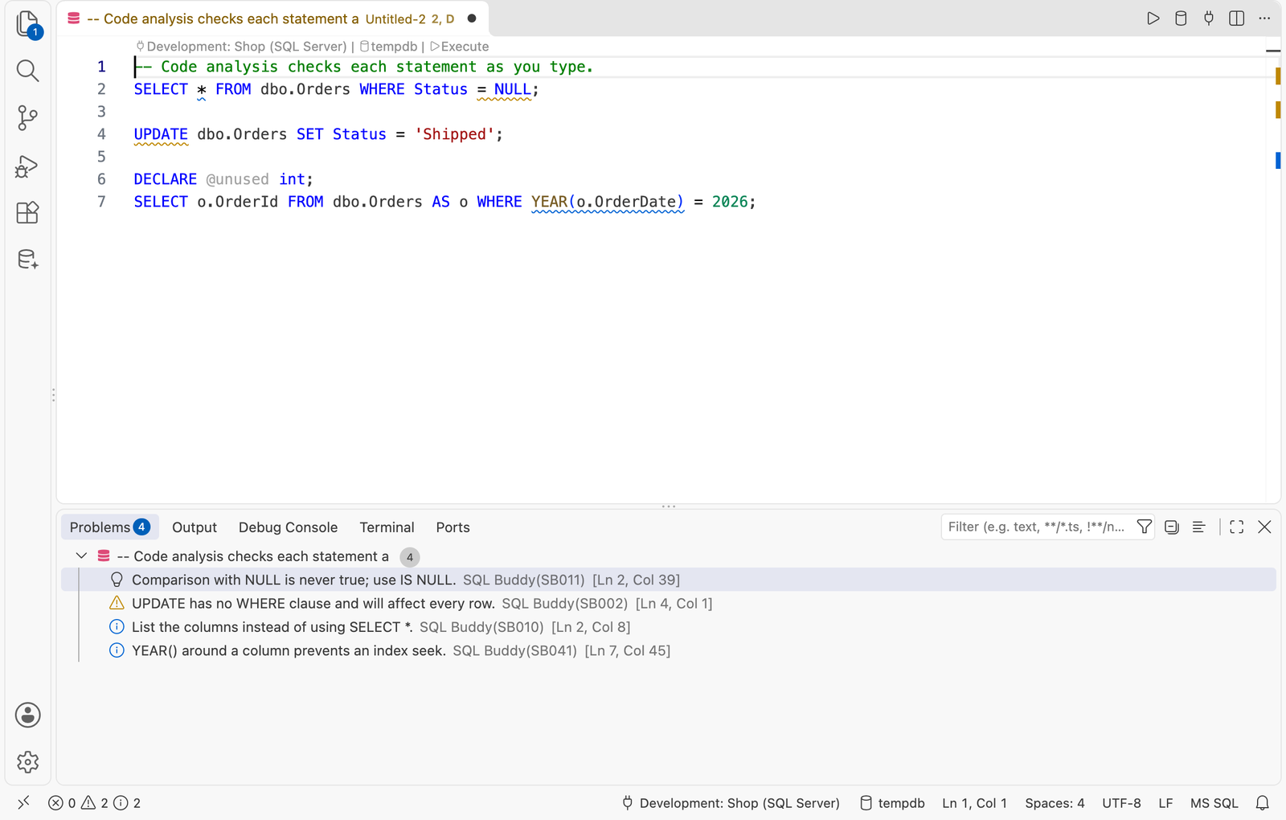
Task: Change end of line via LF
Action: click(x=1165, y=802)
